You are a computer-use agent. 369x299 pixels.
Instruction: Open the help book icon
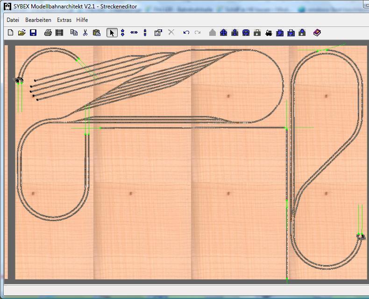coord(317,33)
